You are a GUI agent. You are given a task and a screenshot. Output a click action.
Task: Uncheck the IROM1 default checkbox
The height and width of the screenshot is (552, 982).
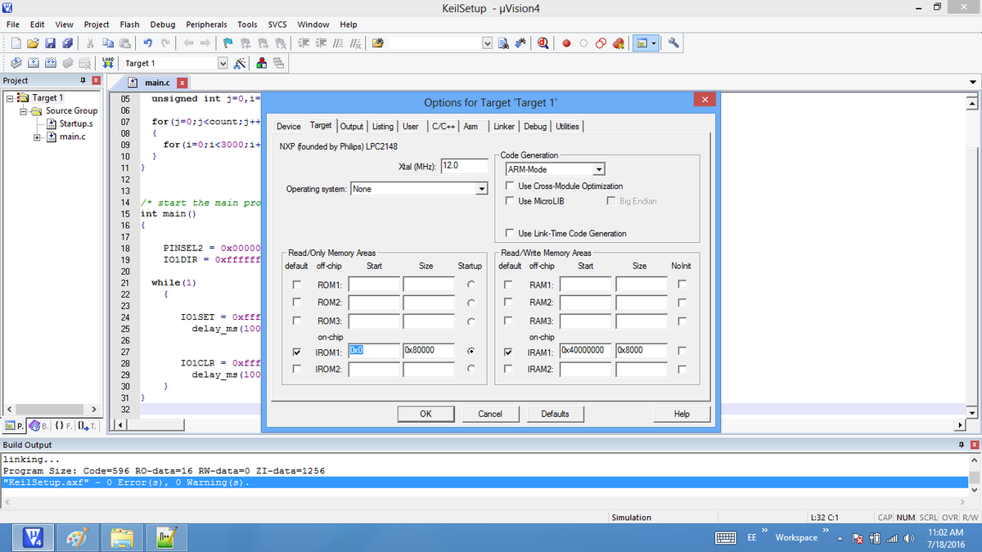(296, 352)
